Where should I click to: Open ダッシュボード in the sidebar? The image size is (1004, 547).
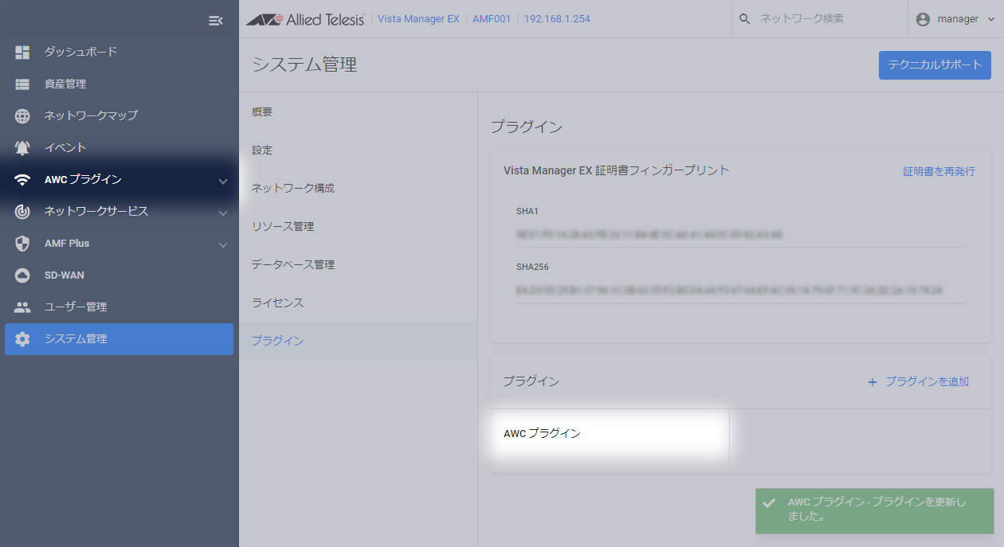[120, 52]
